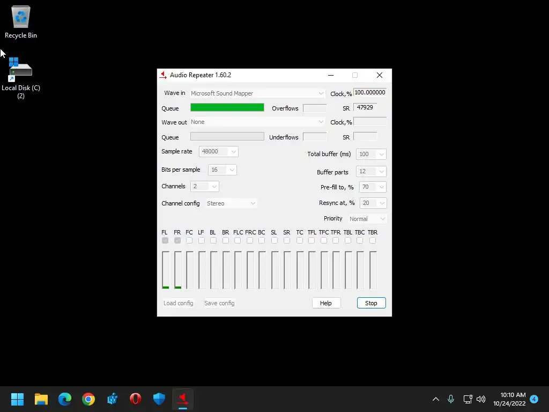Image resolution: width=549 pixels, height=412 pixels.
Task: Toggle the FR channel checkbox
Action: [177, 240]
